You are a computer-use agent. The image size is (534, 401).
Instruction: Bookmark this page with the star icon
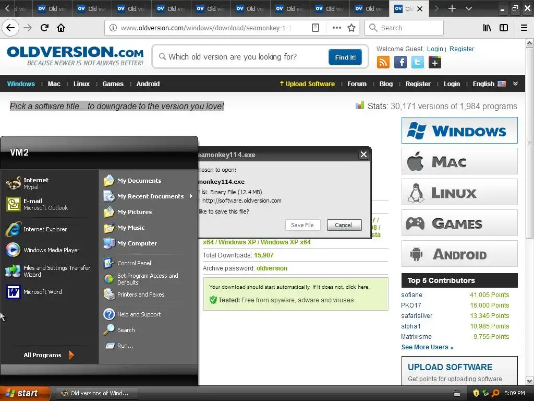click(351, 28)
